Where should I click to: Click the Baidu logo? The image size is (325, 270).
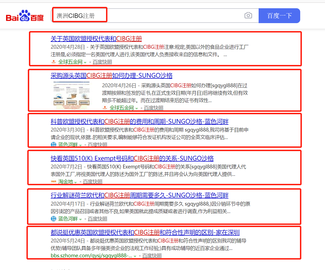25,16
